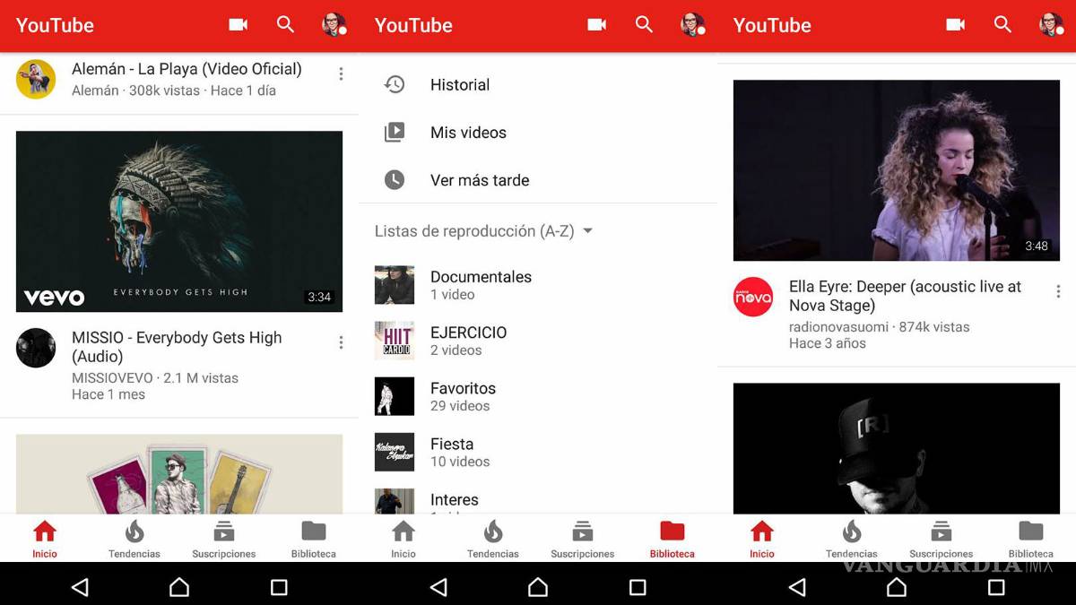This screenshot has width=1076, height=605.
Task: Open the Alemán channel avatar
Action: [x=36, y=79]
